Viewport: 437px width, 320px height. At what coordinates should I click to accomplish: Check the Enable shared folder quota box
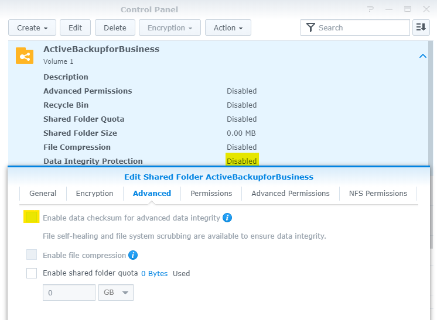click(32, 273)
